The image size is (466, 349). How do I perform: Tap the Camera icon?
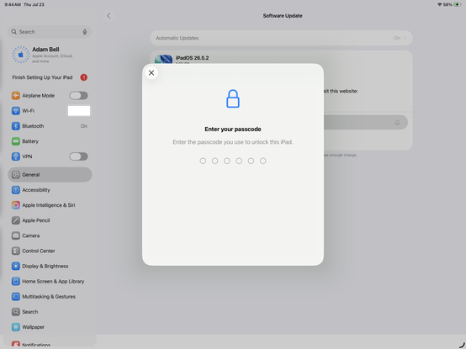tap(16, 235)
